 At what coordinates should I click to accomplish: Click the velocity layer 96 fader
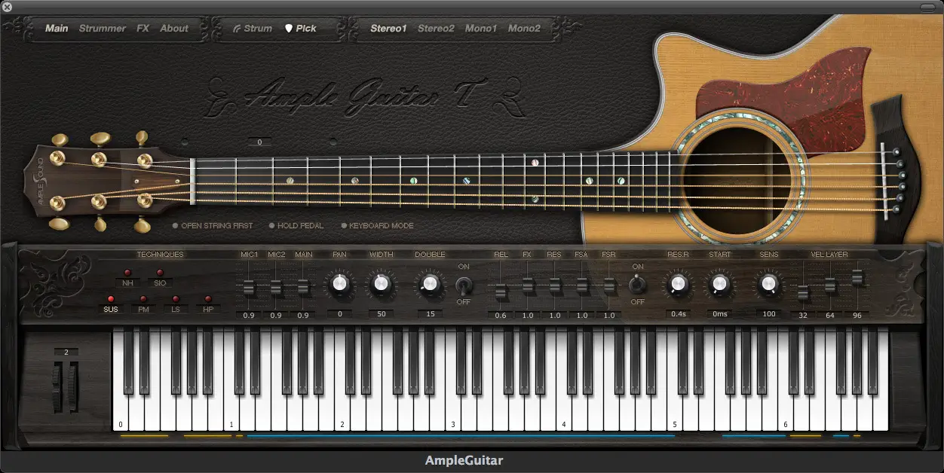(857, 278)
